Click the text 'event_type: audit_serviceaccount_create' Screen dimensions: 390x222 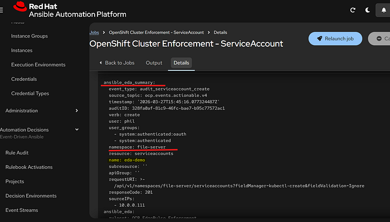click(159, 89)
